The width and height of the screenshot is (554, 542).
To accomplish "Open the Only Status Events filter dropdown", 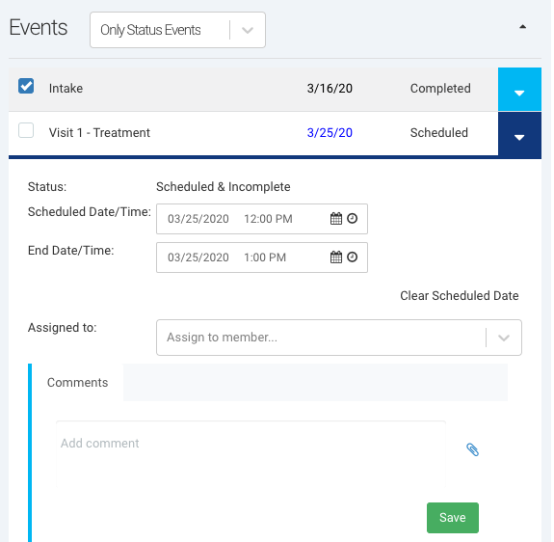I will tap(177, 30).
